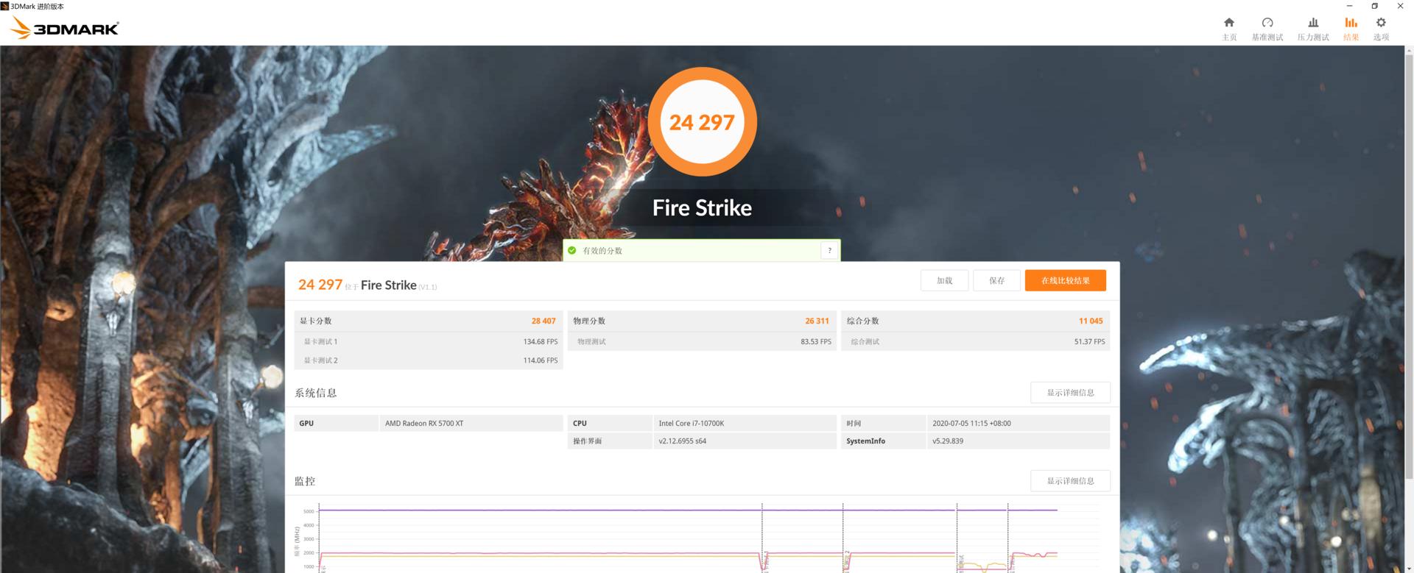This screenshot has width=1414, height=573.
Task: Click the 物理分数 label
Action: tap(589, 321)
